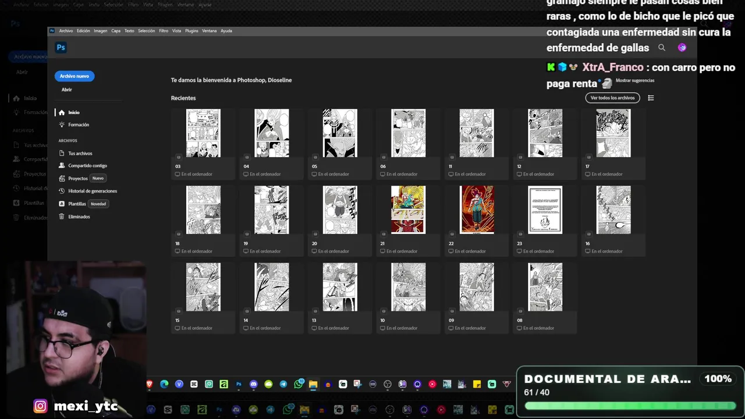Open recent file thumbnail 12
This screenshot has height=419, width=745.
(x=545, y=133)
